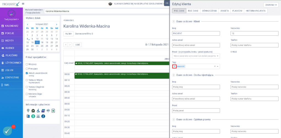Viewport: 281px width, 138px height.
Task: Click the green dollar payment icon
Action: (x=33, y=116)
